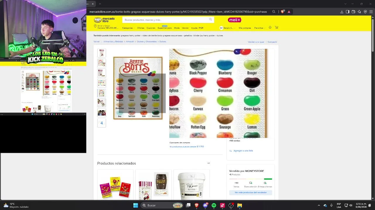The width and height of the screenshot is (375, 210).
Task: Click Agregar a una lista
Action: coord(243,150)
